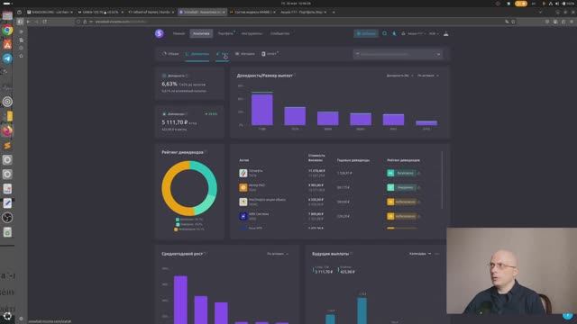Switch to the Рост analytics sub-tab
Screen dimensions: 577x324
[x=223, y=54]
